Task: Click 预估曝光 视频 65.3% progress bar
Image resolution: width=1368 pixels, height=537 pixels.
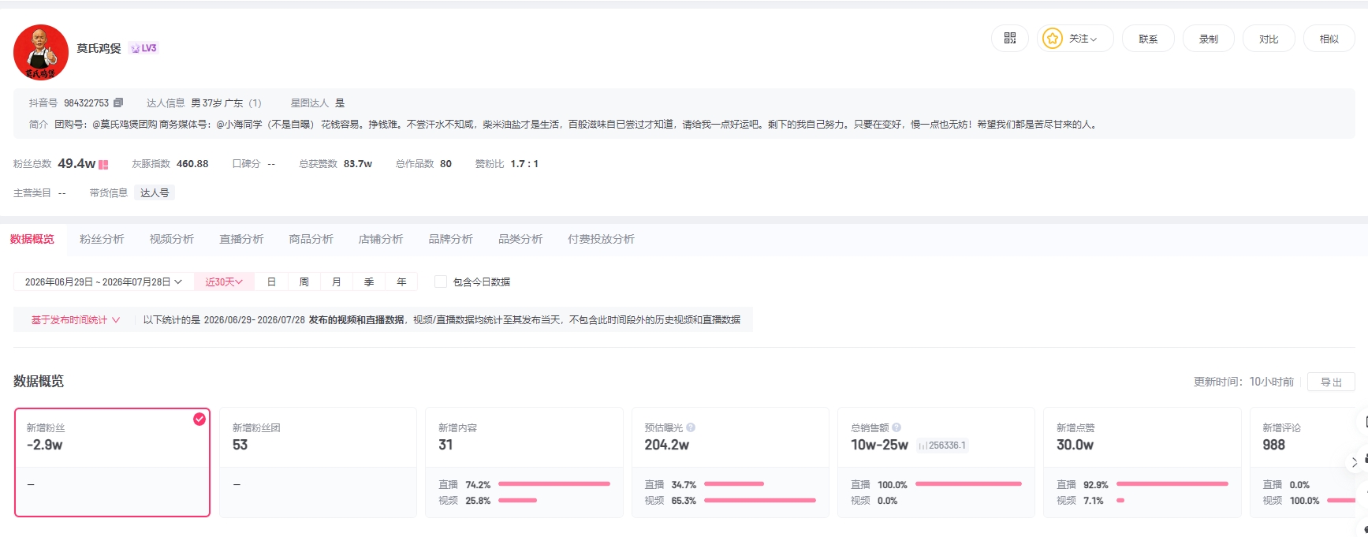Action: point(760,500)
